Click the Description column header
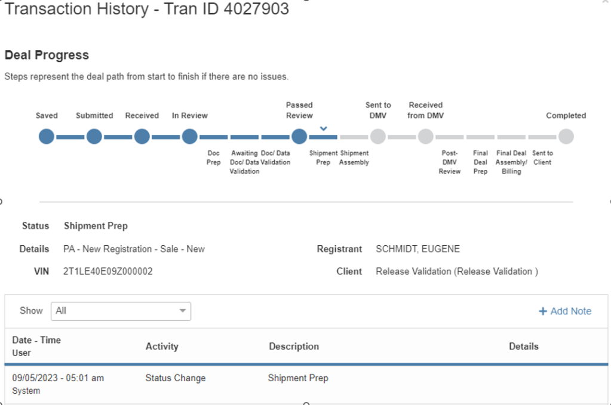 click(294, 346)
